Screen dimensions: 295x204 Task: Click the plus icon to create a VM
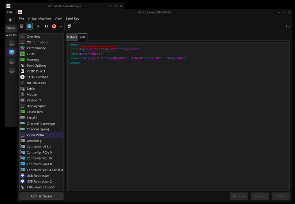click(x=10, y=20)
